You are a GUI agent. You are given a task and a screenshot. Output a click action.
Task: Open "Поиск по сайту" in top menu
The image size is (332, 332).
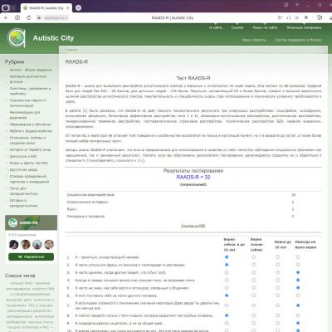(265, 27)
